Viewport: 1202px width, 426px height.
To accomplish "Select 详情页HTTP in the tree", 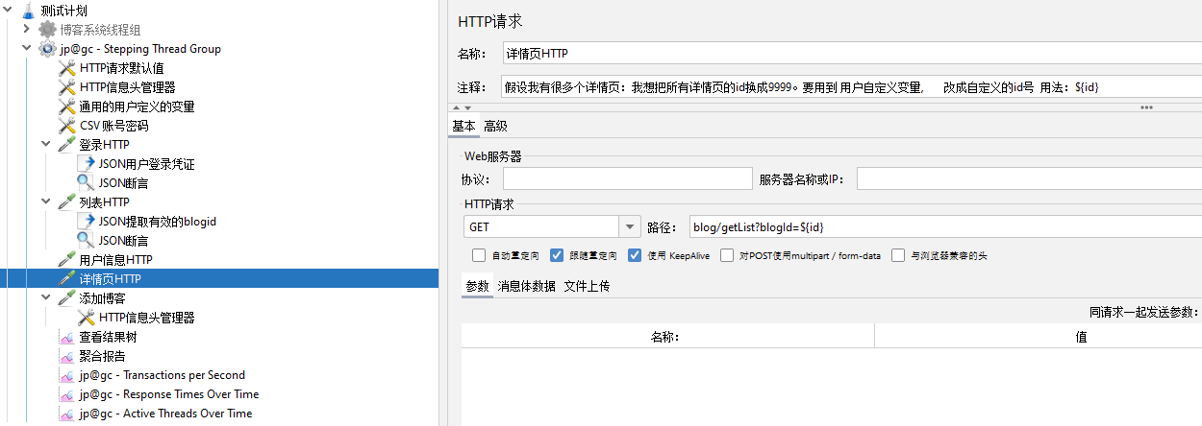I will [110, 279].
